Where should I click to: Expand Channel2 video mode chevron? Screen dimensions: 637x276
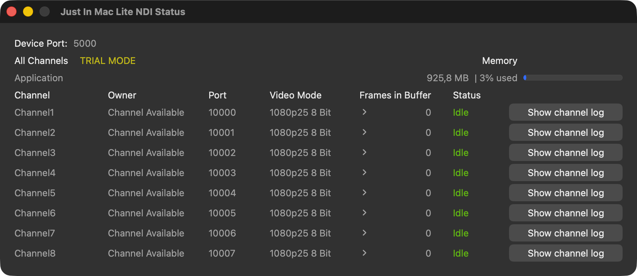pos(364,132)
